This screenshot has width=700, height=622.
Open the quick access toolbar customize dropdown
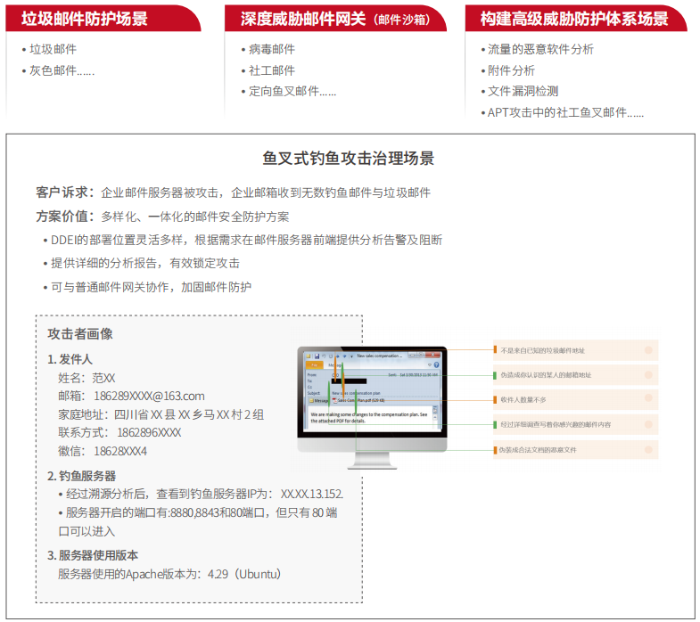click(x=350, y=356)
